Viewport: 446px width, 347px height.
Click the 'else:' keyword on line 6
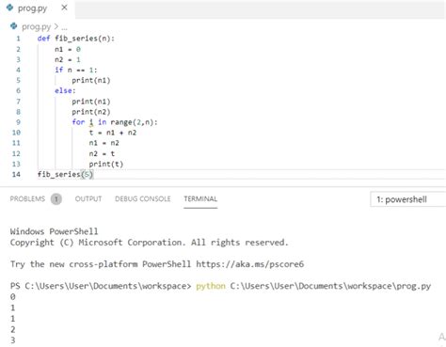click(x=65, y=91)
